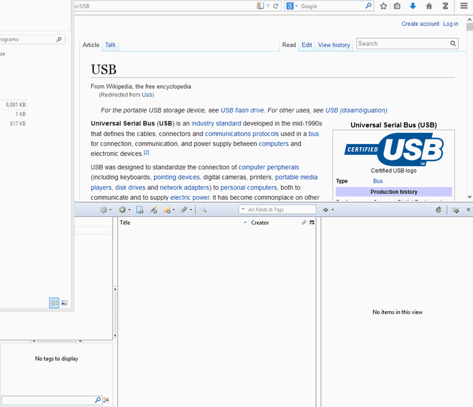Click the Create account link
Viewport: 473px width, 407px height.
tap(420, 24)
